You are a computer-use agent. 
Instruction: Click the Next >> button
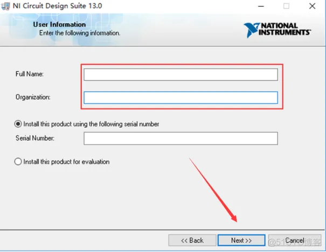pos(241,240)
